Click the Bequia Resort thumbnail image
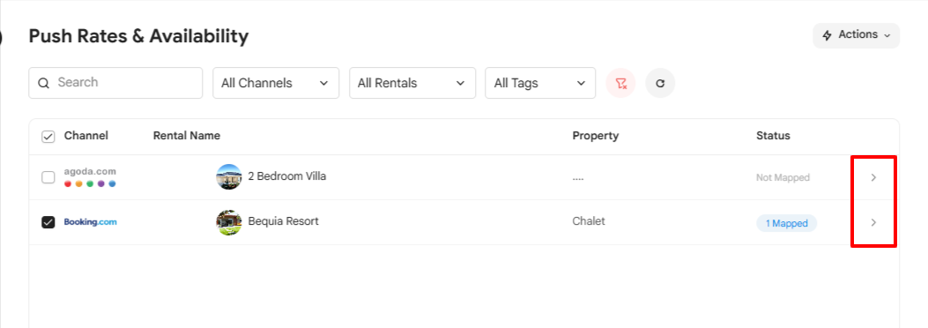Viewport: 928px width, 328px height. point(229,222)
